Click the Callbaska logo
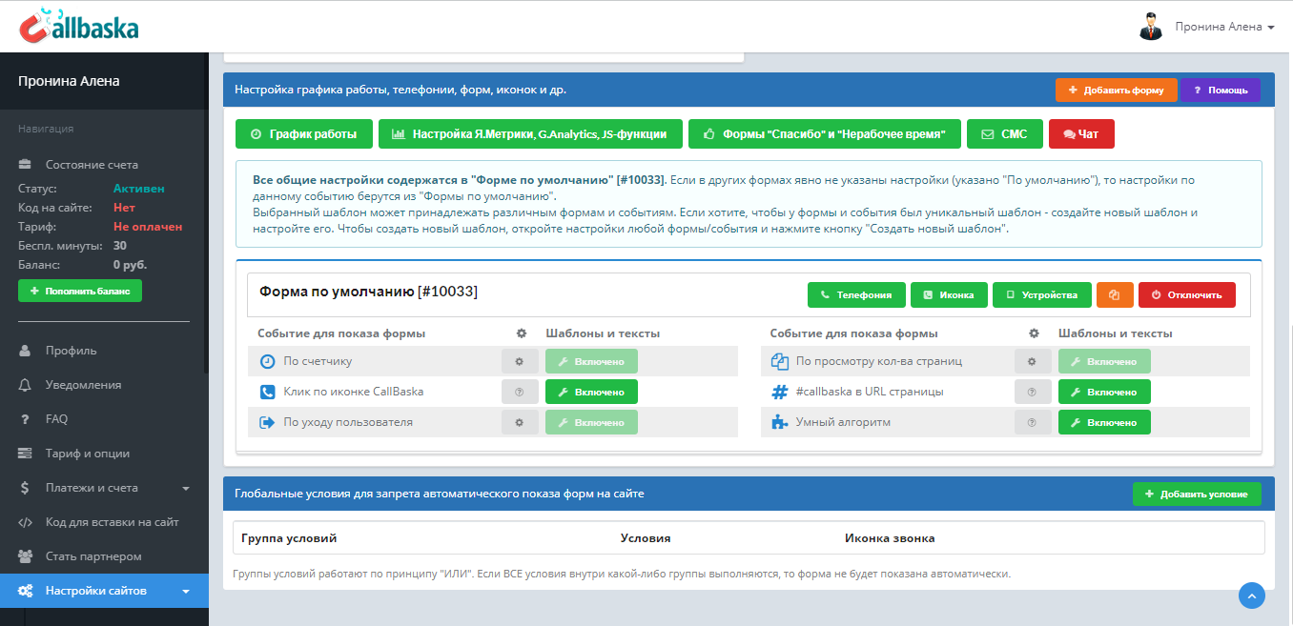This screenshot has width=1293, height=626. tap(79, 27)
